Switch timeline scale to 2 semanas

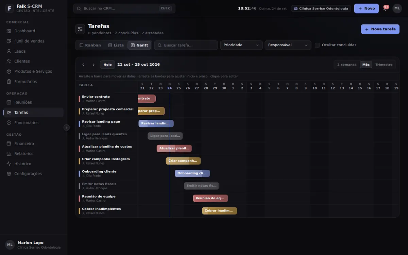click(x=347, y=65)
